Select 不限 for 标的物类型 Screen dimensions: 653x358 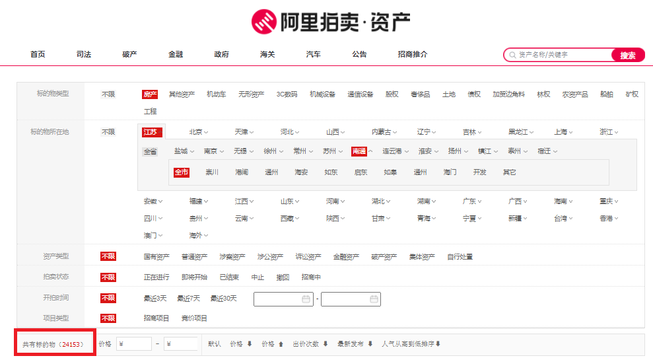(108, 94)
